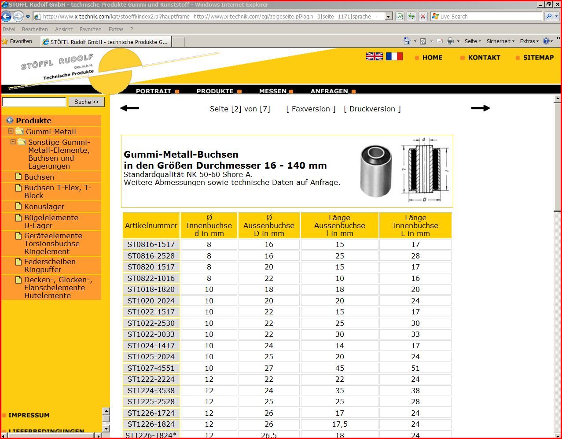562x439 pixels.
Task: Switch language via the British flag
Action: click(374, 56)
